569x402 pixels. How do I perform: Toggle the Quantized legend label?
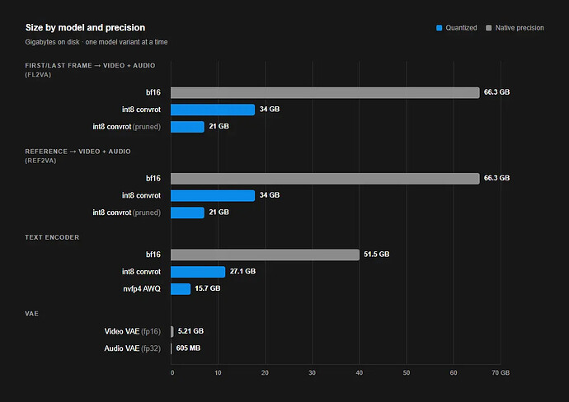461,28
